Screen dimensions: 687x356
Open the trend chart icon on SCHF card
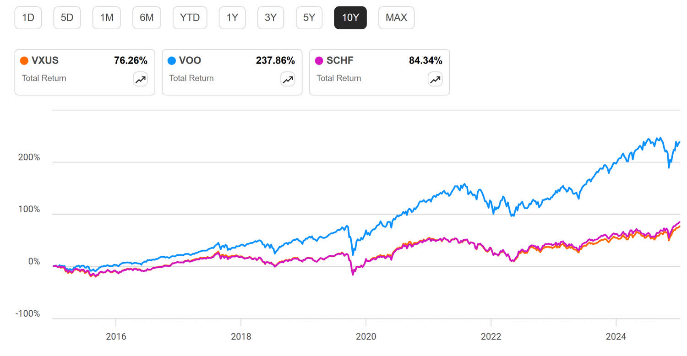click(435, 79)
